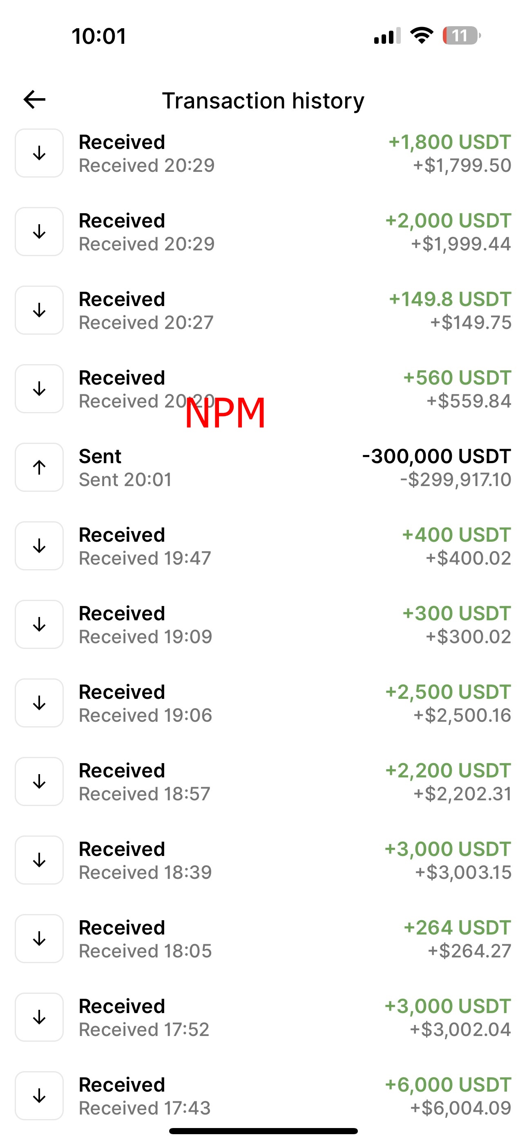Image resolution: width=527 pixels, height=1144 pixels.
Task: Open the Sent 20:01 transaction details
Action: point(263,467)
